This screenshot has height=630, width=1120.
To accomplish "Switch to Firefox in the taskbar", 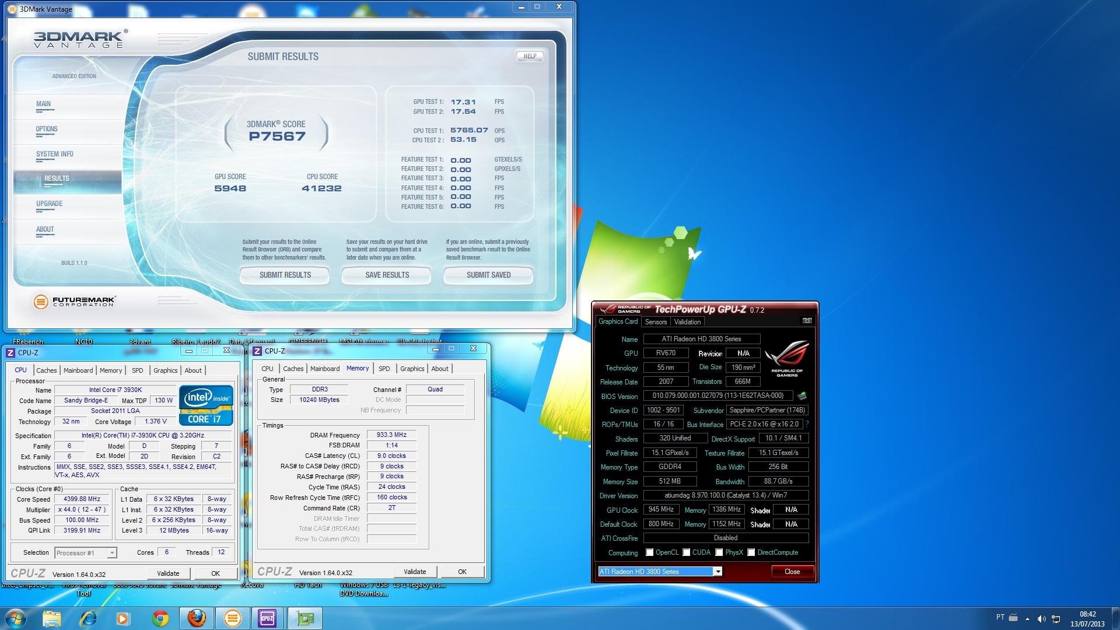I will coord(196,618).
